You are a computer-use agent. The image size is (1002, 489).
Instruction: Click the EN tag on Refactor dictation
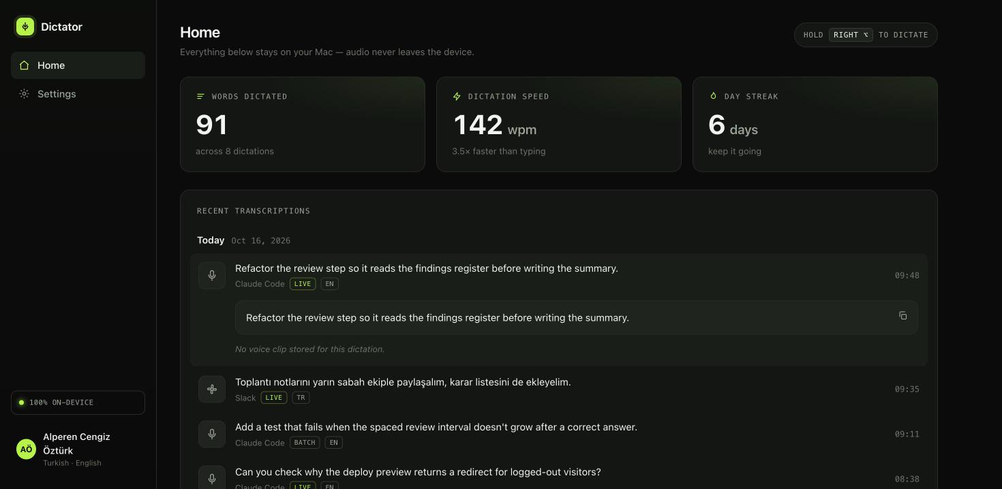pyautogui.click(x=329, y=284)
